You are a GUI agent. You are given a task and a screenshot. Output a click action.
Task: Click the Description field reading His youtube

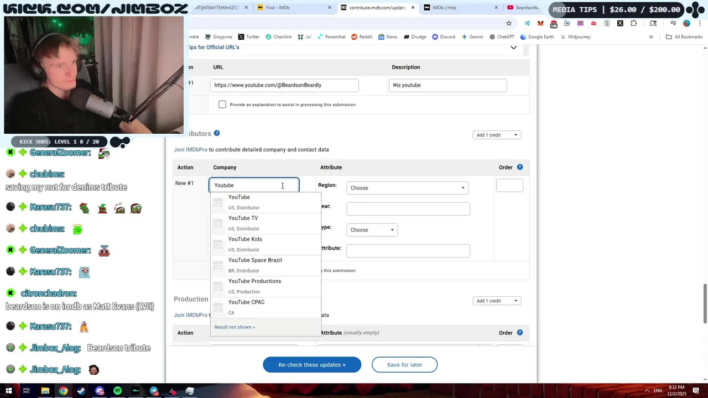coord(447,85)
